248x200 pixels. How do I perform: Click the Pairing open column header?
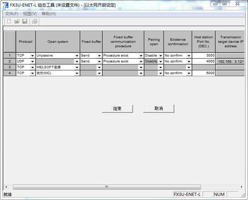tap(154, 42)
